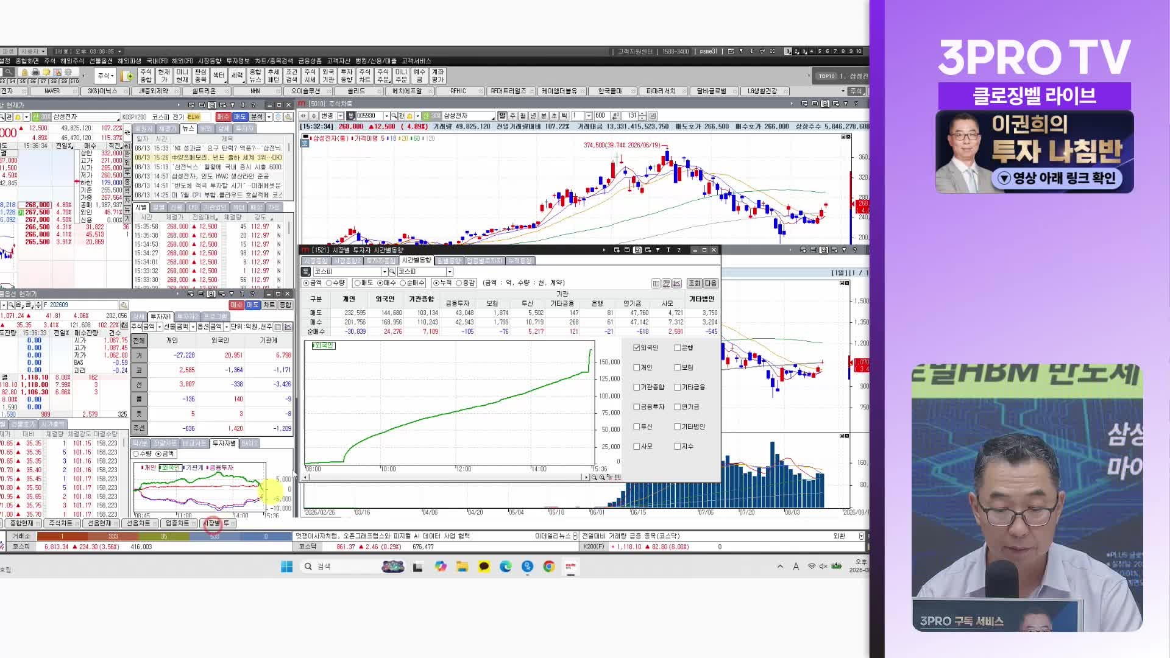Tick the 연기금 checkbox
The height and width of the screenshot is (658, 1170).
pyautogui.click(x=678, y=406)
